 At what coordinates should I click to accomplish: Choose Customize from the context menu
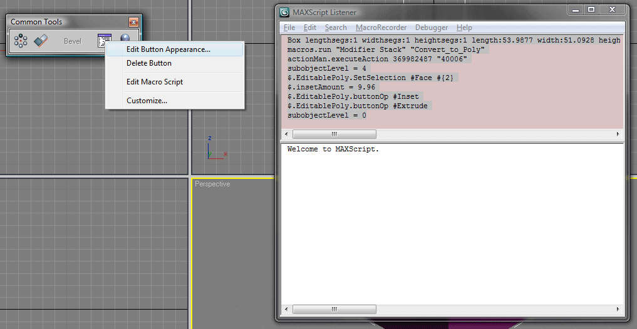click(175, 101)
